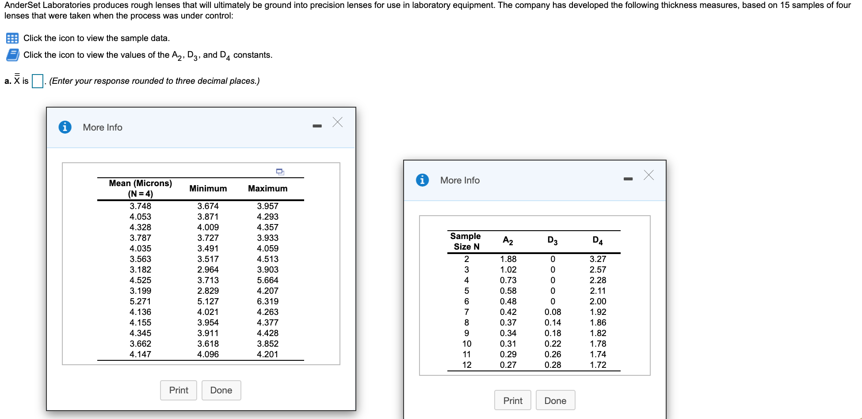Screen dimensions: 862x419
Task: Click mean value 5.271
Action: (141, 301)
